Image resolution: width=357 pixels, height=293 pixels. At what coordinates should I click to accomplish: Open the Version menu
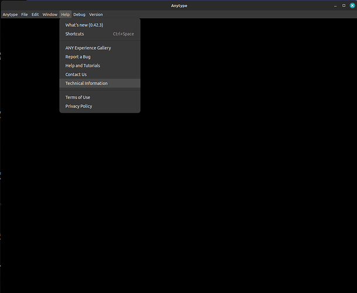point(96,15)
